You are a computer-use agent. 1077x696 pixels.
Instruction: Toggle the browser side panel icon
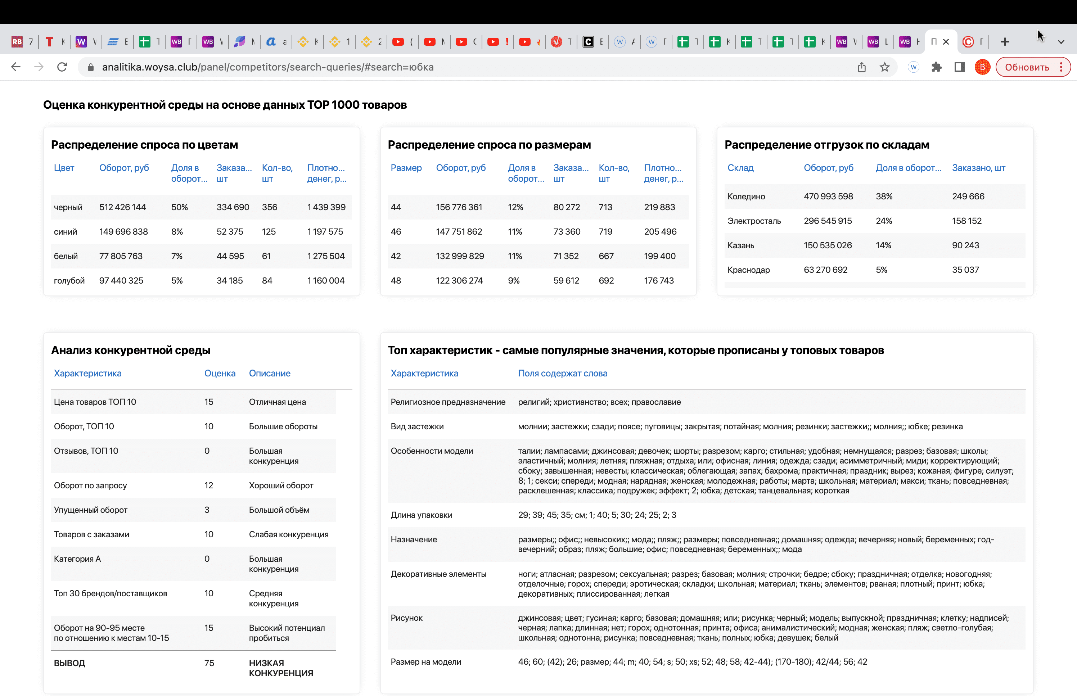pos(959,67)
